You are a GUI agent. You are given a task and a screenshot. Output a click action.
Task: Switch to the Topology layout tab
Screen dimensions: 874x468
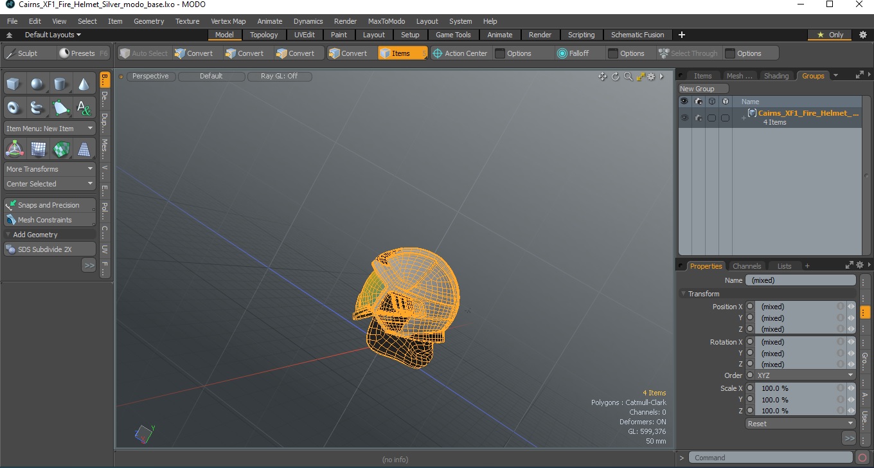(264, 35)
